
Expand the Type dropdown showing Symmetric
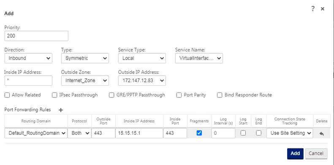point(85,58)
